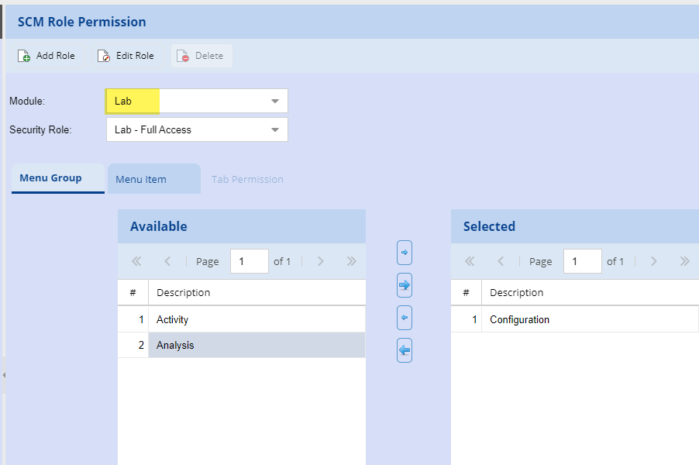Go to previous page in Selected list
Screen dimensions: 699x465
point(501,261)
